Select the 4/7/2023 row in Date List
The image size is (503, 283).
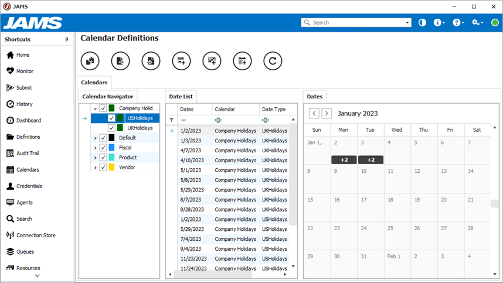click(x=233, y=151)
